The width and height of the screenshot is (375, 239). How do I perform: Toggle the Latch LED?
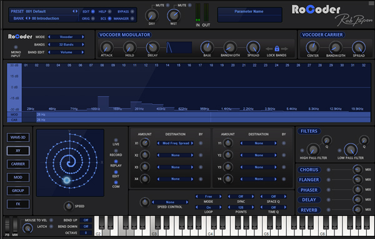click(51, 227)
